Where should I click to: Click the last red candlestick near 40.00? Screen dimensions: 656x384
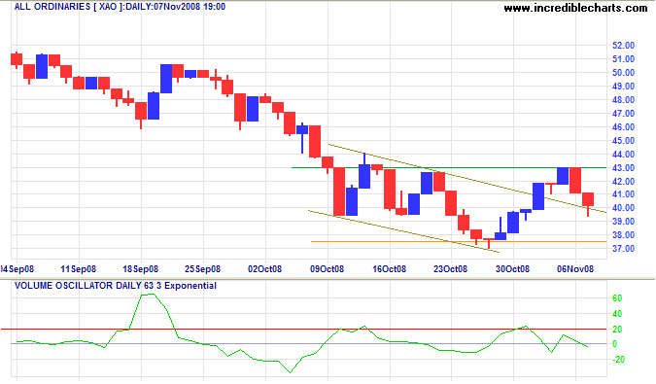tap(588, 199)
